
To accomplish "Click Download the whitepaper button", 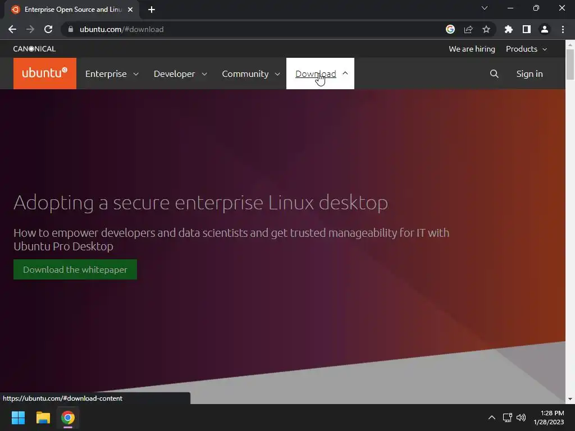I will pos(75,269).
